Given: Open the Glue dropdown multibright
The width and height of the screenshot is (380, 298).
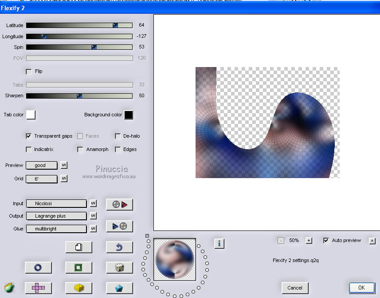Looking at the screenshot, I should 56,229.
